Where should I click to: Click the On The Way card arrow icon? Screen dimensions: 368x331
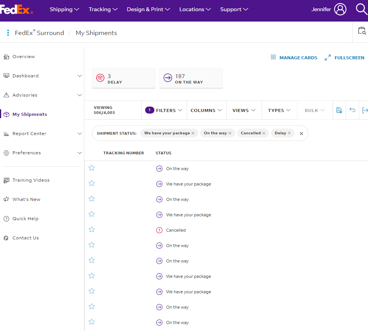click(x=168, y=78)
